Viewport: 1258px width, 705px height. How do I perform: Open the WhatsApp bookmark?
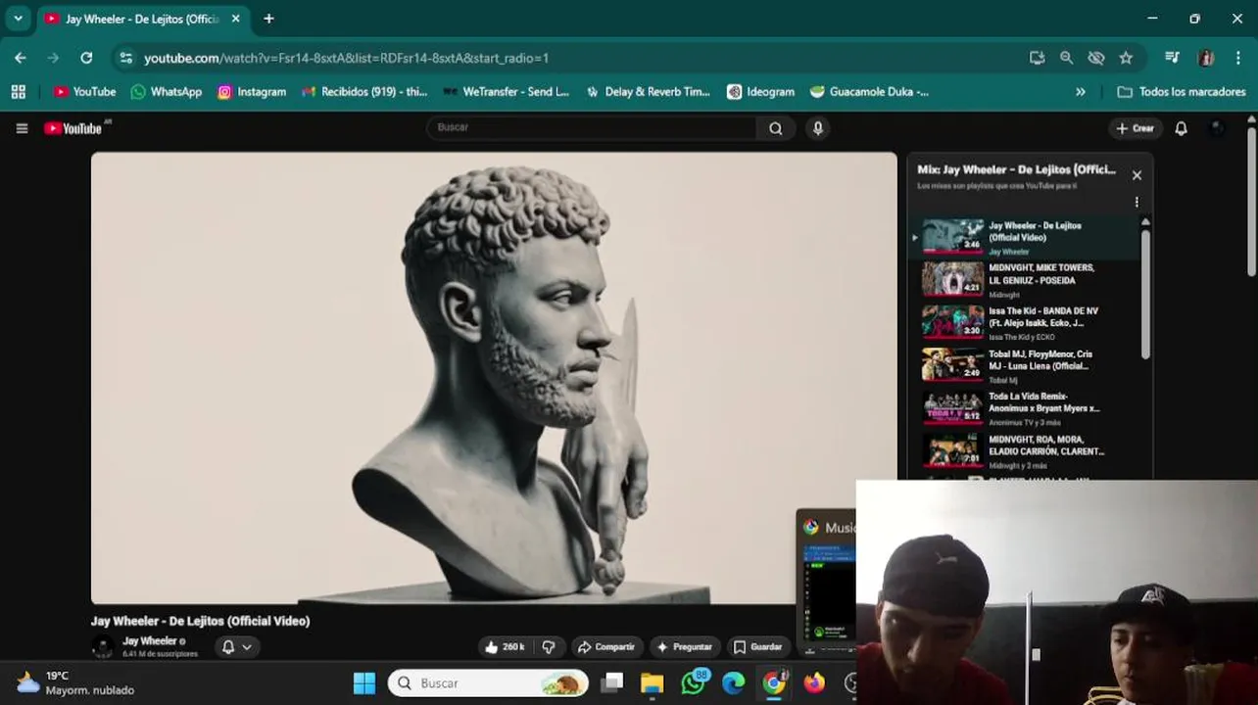(x=167, y=91)
